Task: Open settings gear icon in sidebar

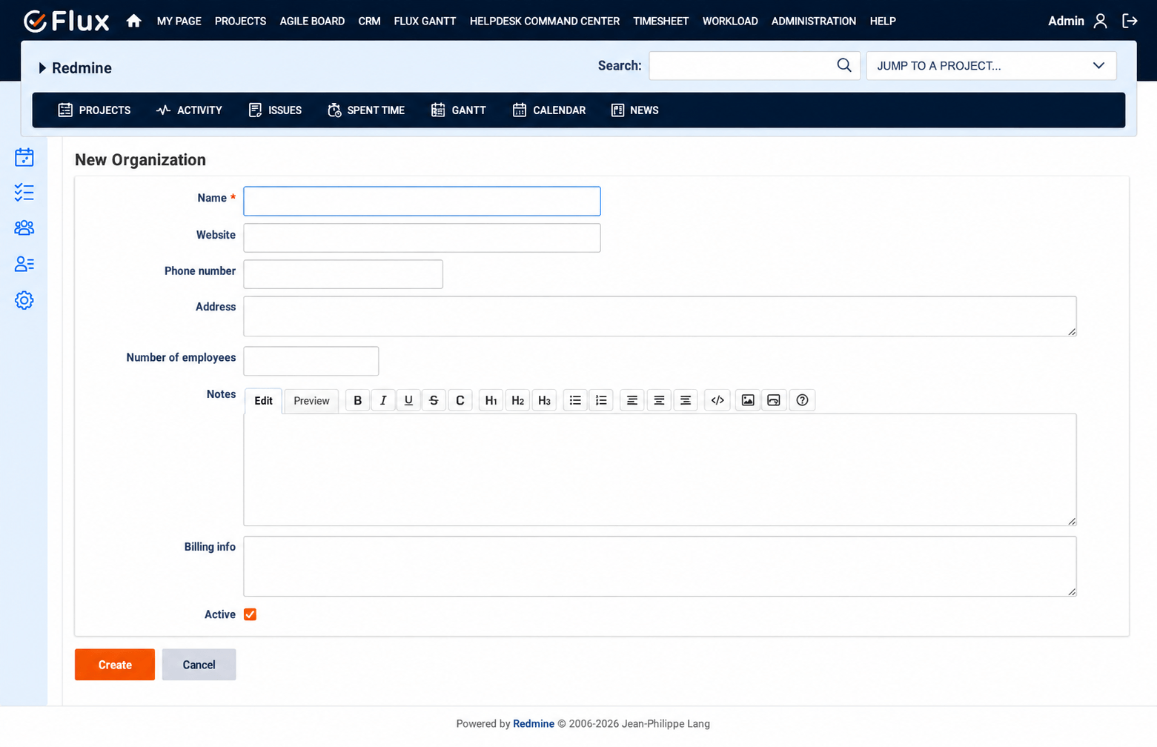Action: 24,300
